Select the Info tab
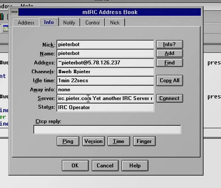The image size is (221, 188). [x=49, y=22]
